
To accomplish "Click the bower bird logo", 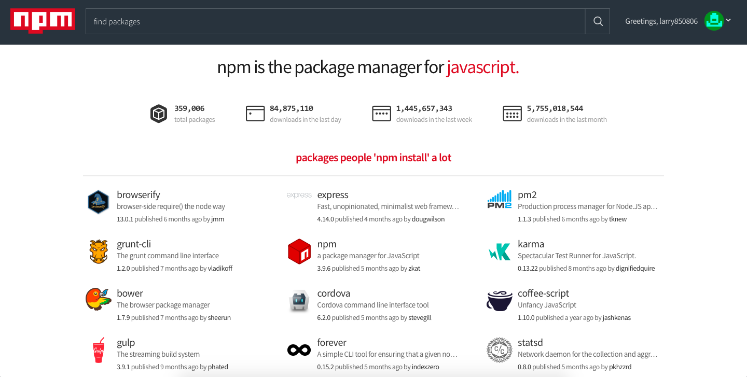I will click(99, 299).
